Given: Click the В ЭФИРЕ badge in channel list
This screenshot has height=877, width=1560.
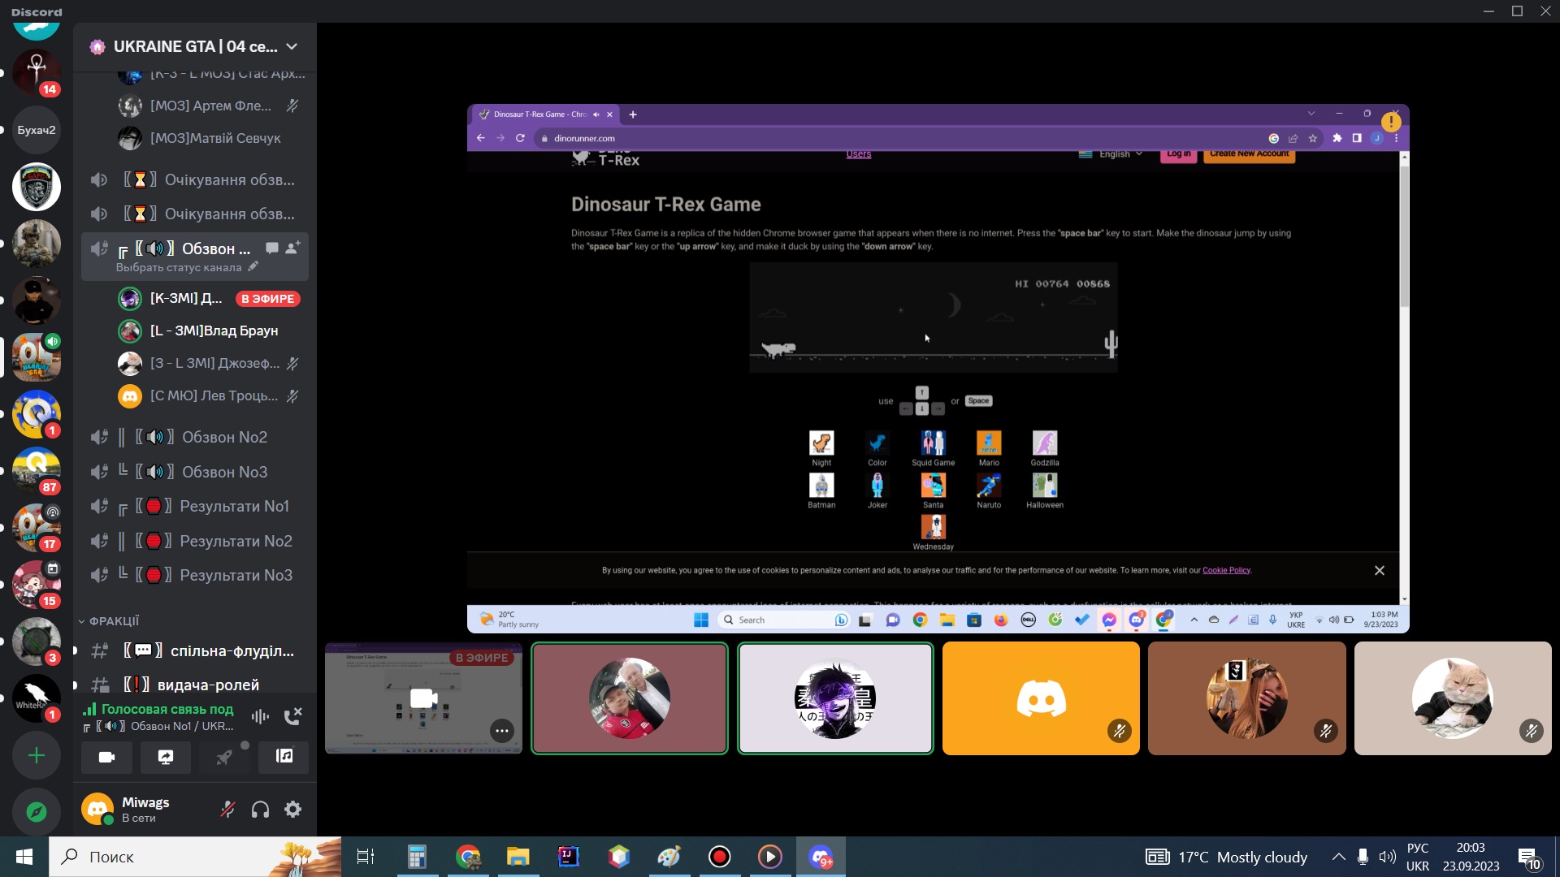Looking at the screenshot, I should [x=268, y=299].
